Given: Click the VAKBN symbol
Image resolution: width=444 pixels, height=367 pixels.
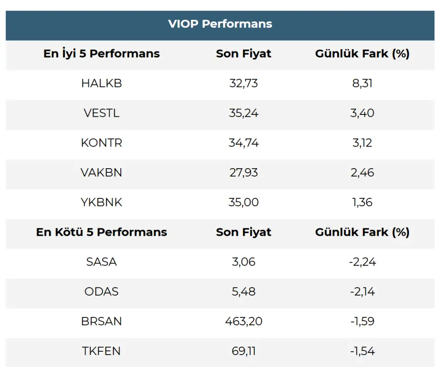Looking at the screenshot, I should point(101,173).
